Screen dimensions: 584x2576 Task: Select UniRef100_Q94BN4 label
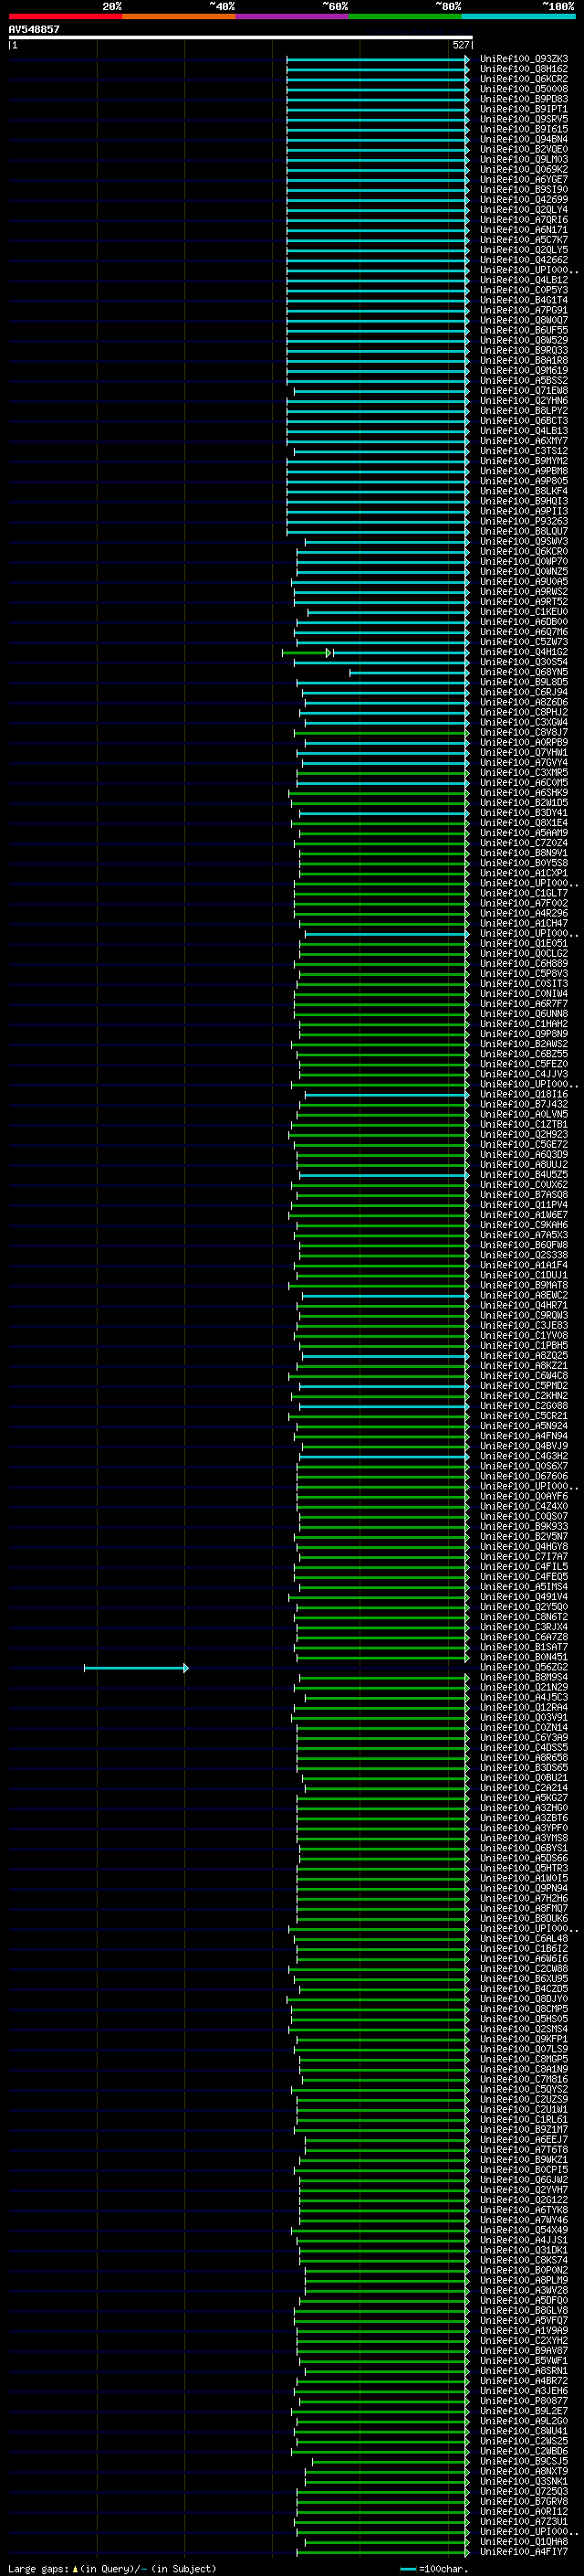(524, 139)
